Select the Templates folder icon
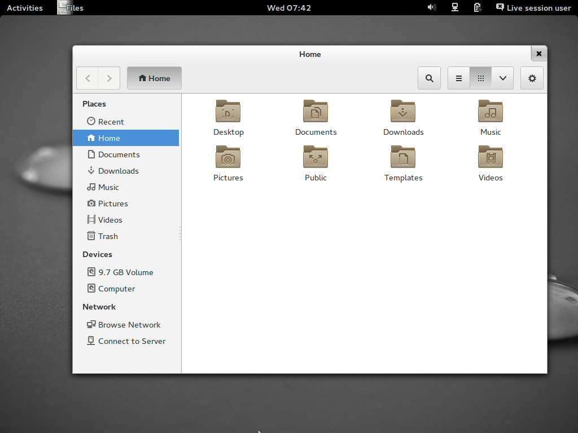The image size is (578, 433). click(403, 157)
